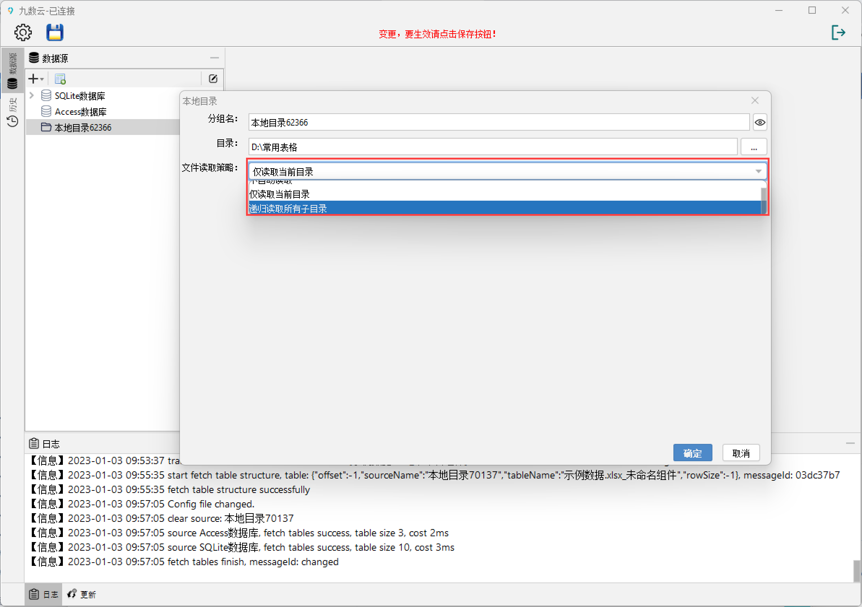Click the 取消 button

741,453
